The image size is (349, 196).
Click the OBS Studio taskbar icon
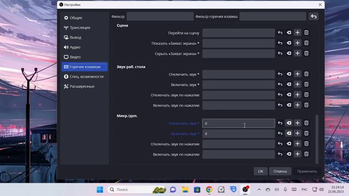(245, 189)
